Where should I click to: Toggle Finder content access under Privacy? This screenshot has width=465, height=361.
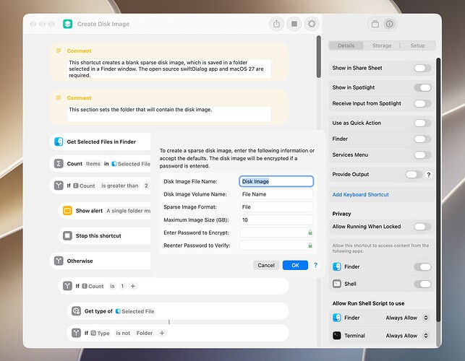422,267
